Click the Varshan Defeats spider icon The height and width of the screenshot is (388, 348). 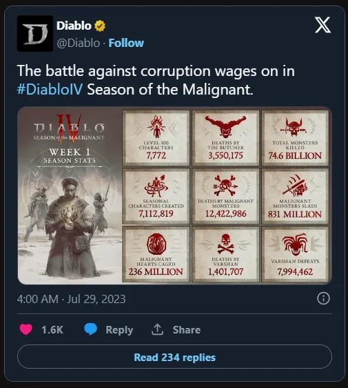(295, 244)
